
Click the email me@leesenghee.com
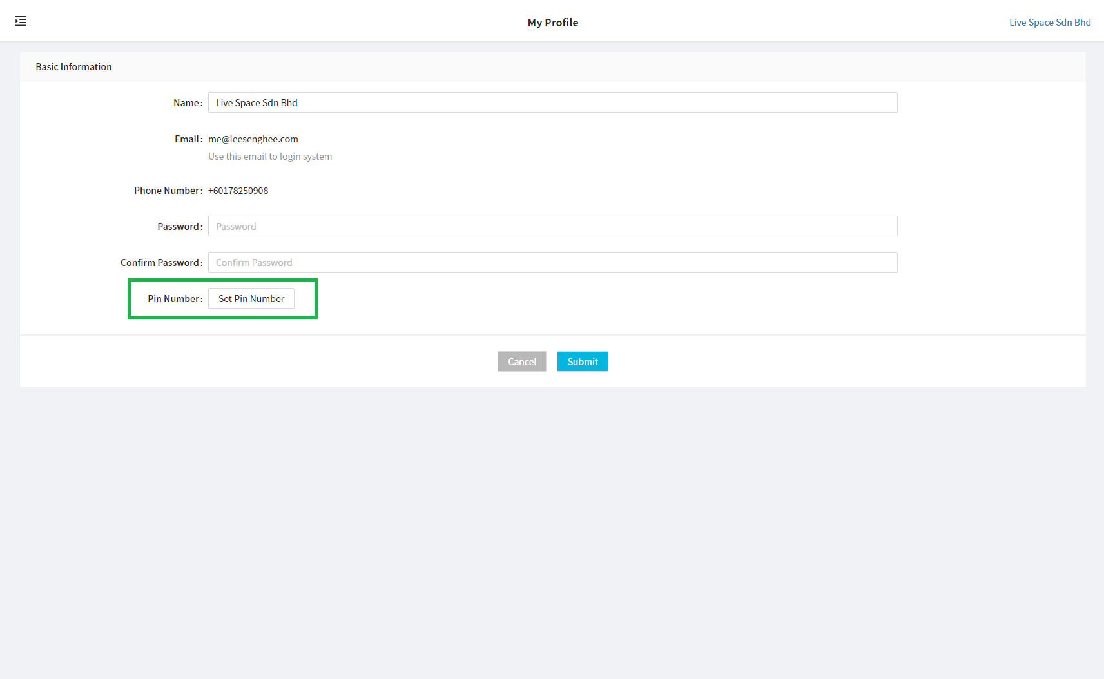[253, 139]
